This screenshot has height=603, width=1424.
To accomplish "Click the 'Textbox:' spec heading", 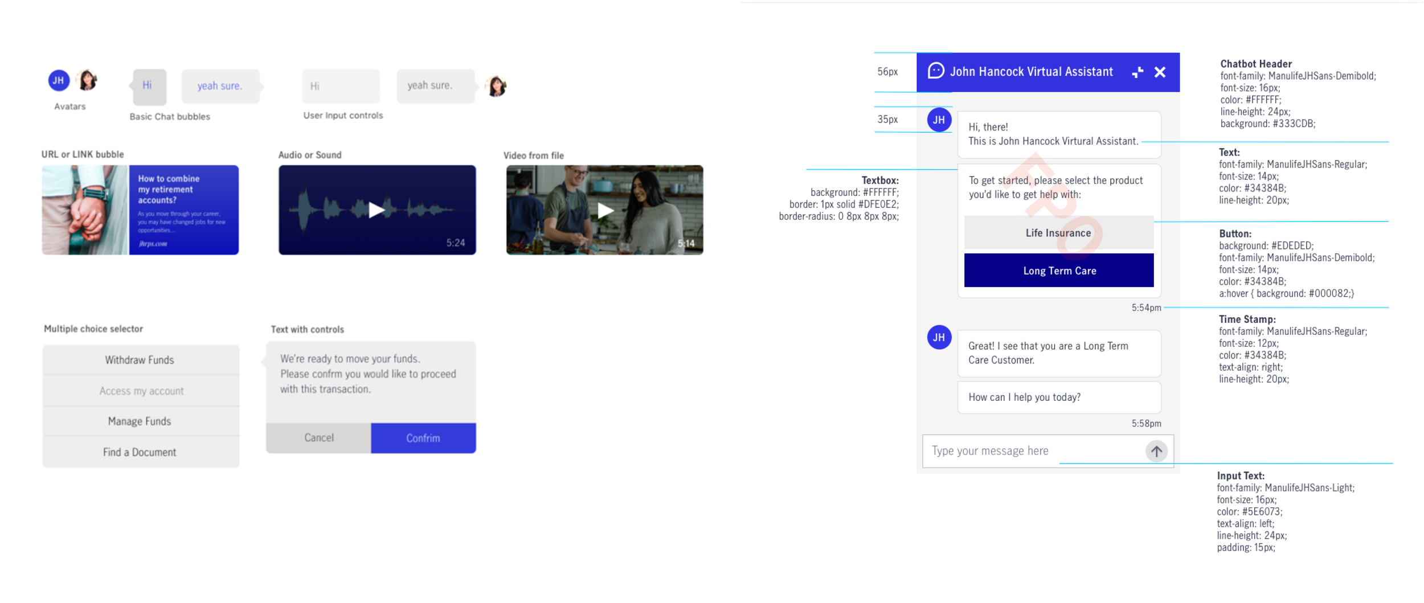I will (880, 181).
